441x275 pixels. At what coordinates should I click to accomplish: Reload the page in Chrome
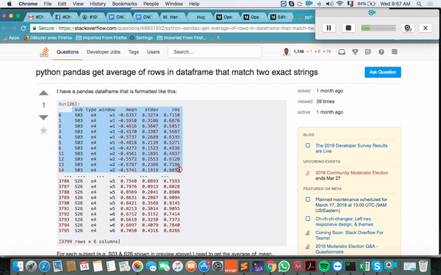[24, 28]
